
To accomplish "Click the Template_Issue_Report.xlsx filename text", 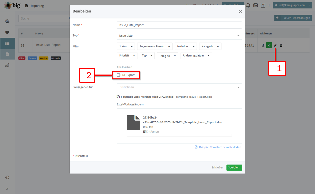I will (x=194, y=97).
